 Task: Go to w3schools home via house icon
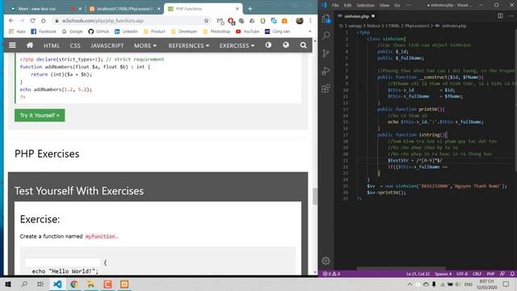[30, 45]
